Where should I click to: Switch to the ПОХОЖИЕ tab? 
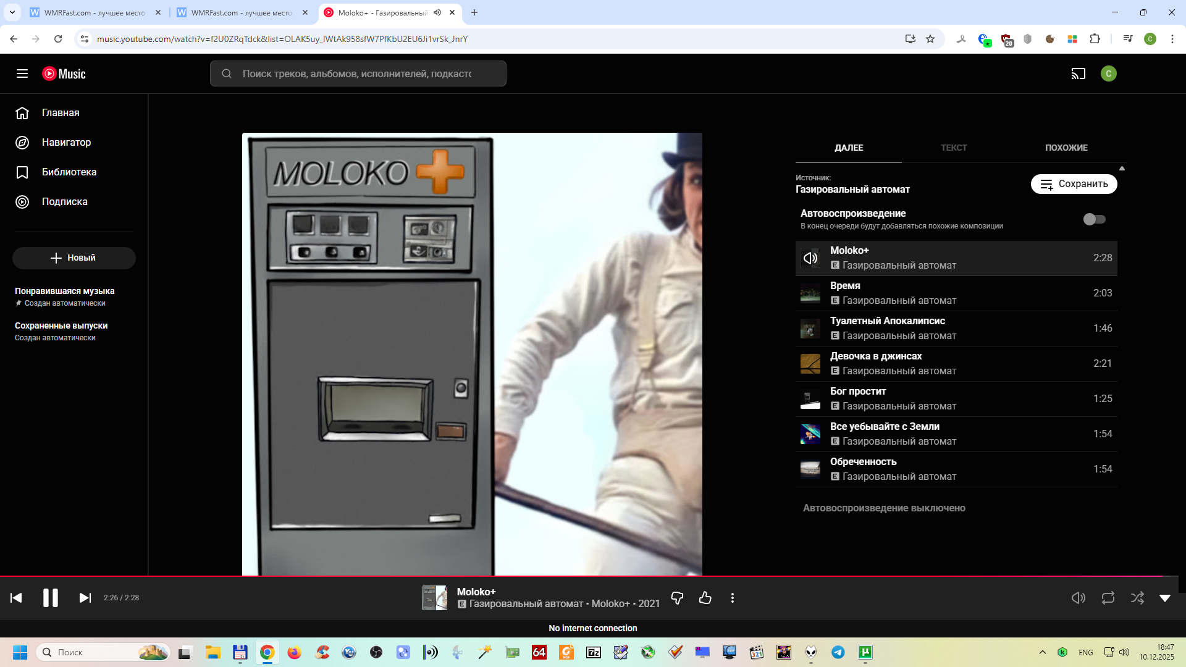tap(1066, 148)
